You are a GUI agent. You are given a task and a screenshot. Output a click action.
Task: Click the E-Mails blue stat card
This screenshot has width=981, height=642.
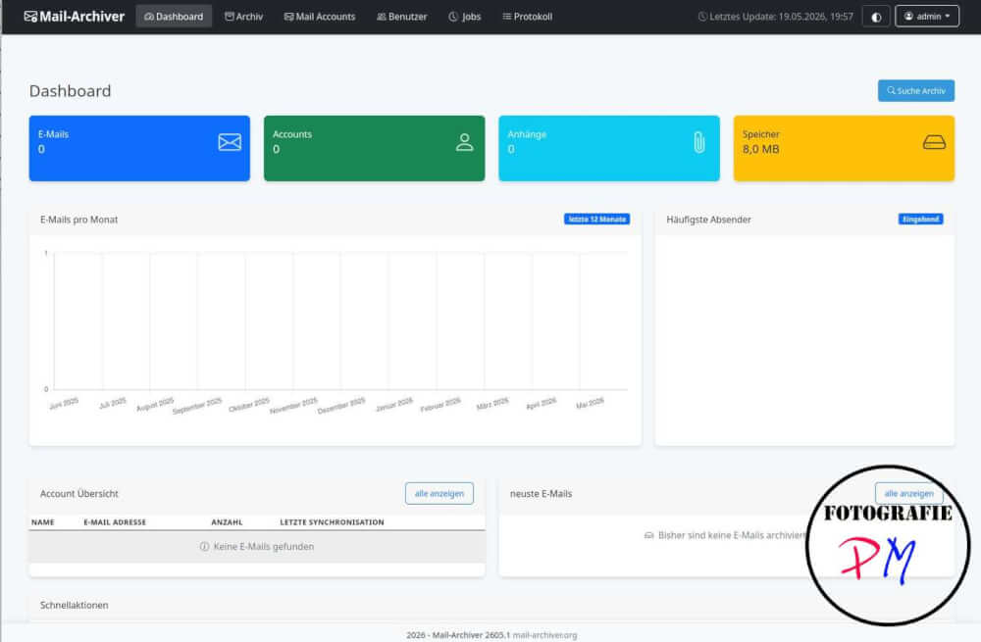pyautogui.click(x=139, y=148)
